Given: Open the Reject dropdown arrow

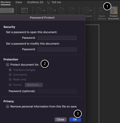Looking at the screenshot, I should click(x=55, y=10).
